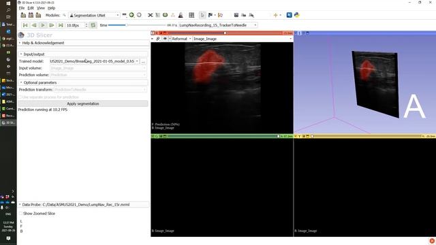Click the window-level adjust tool icon
Screen dimensions: 436x245
pyautogui.click(x=220, y=15)
